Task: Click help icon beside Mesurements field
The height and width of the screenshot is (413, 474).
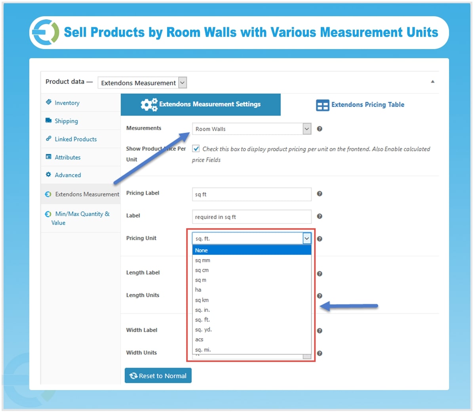Action: point(319,129)
